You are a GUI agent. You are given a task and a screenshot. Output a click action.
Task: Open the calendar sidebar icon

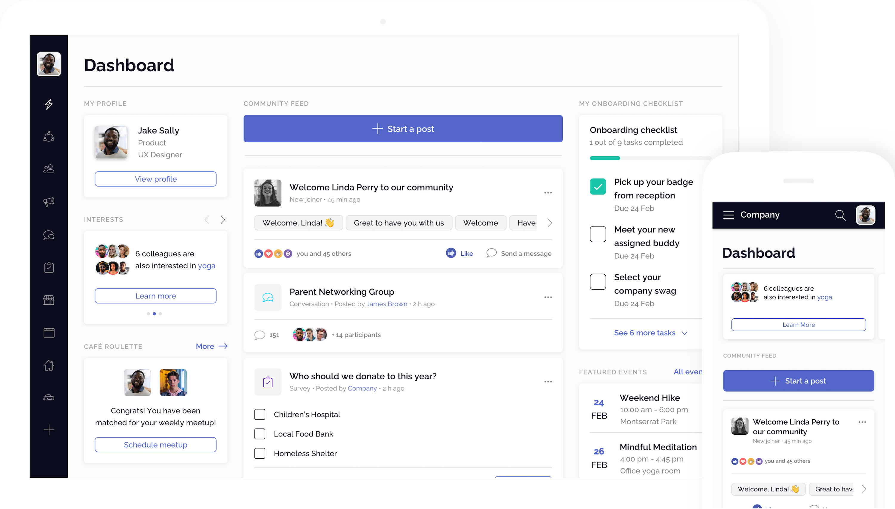click(x=49, y=332)
